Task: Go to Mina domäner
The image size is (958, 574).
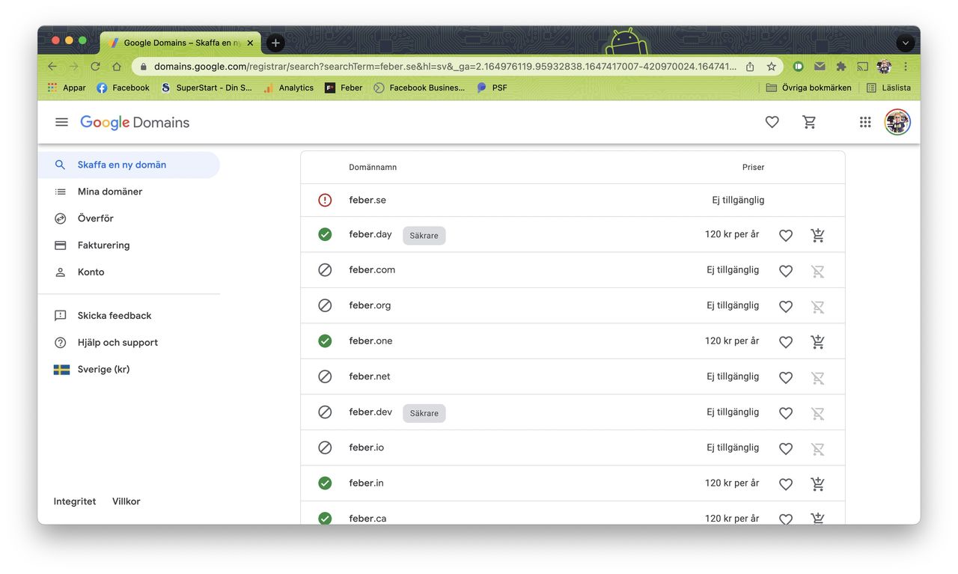Action: [109, 192]
